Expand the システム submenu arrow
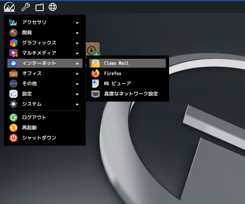 (77, 104)
